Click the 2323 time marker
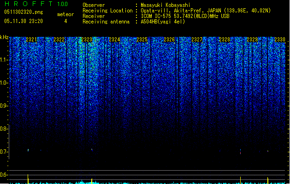 [x=87, y=40]
